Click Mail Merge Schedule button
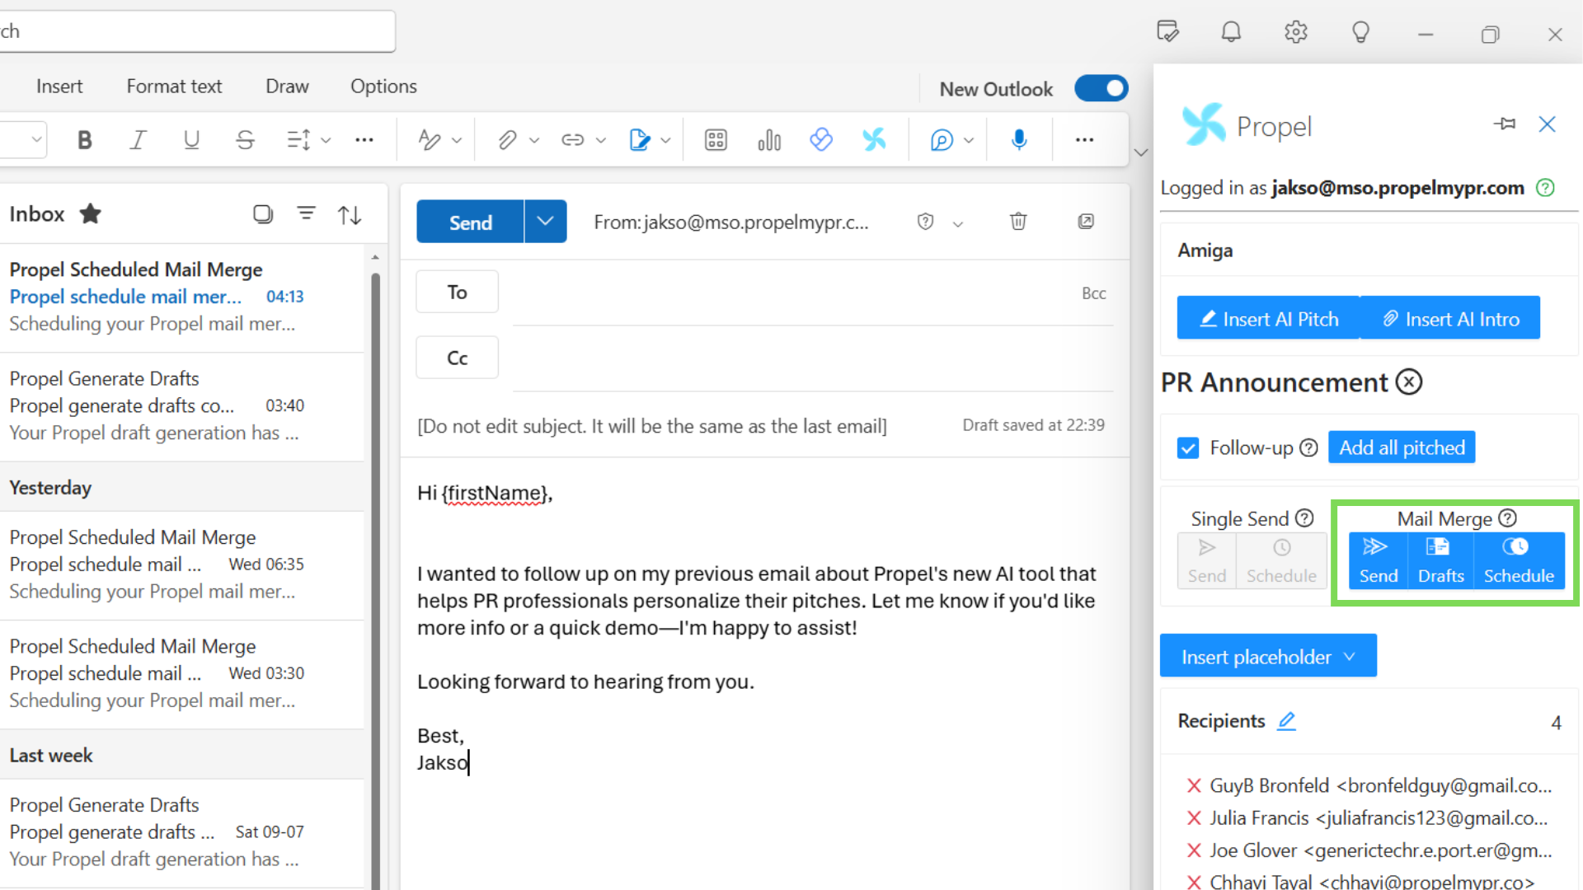The width and height of the screenshot is (1583, 890). [x=1519, y=560]
